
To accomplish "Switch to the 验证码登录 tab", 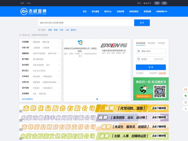I will coord(140,43).
